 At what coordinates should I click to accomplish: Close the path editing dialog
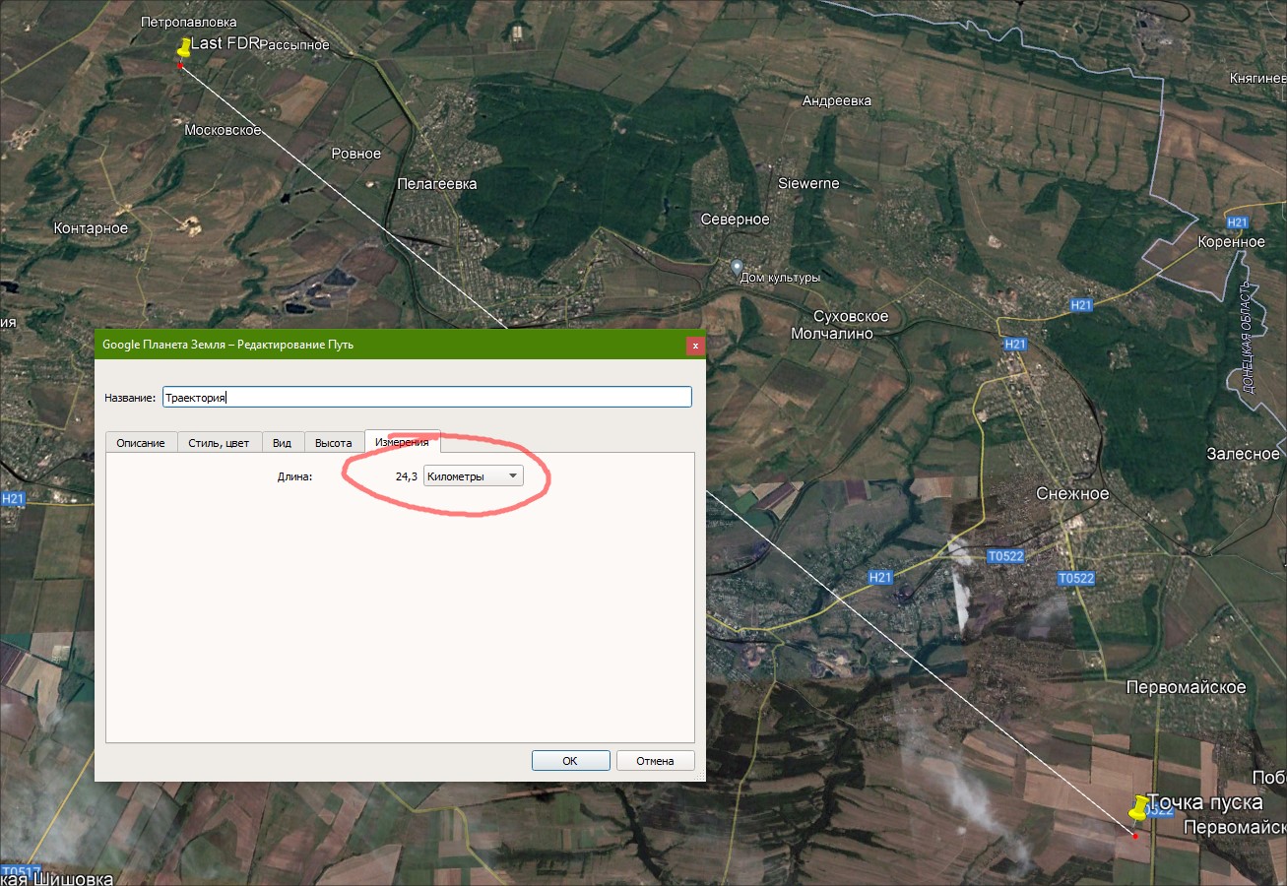(695, 346)
